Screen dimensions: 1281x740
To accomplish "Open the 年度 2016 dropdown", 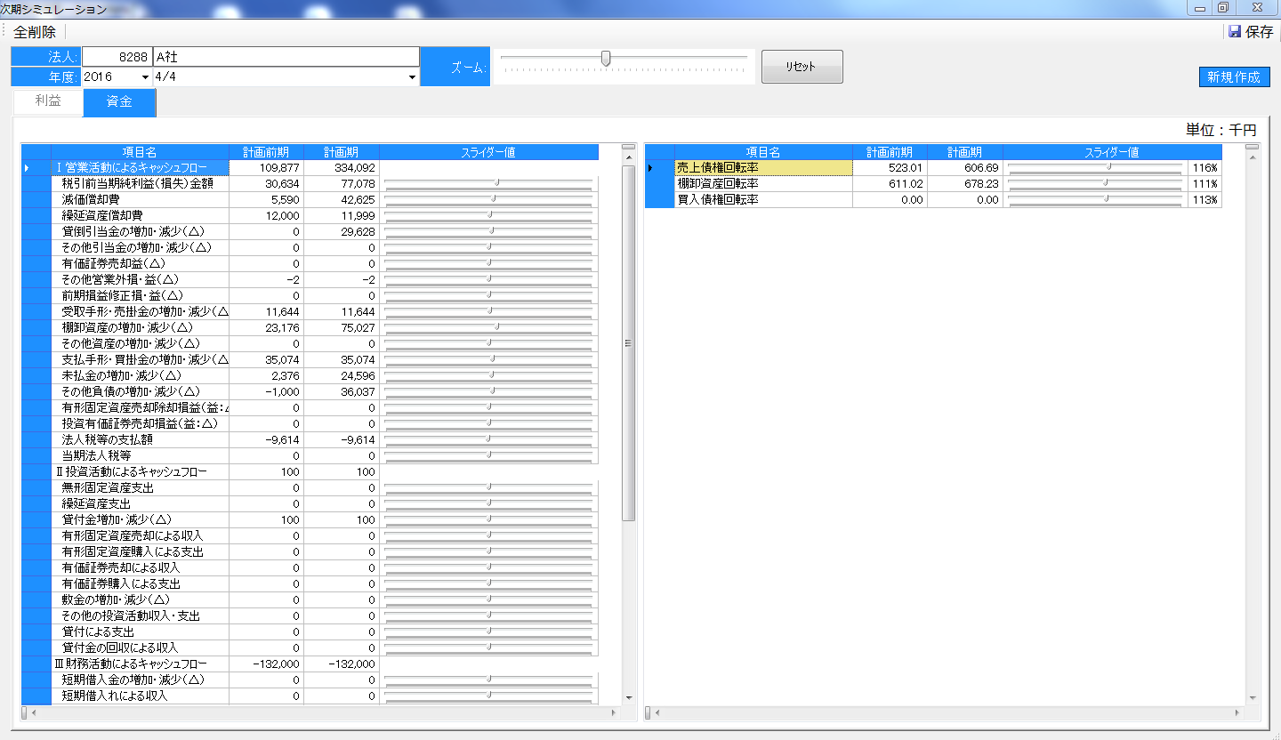I will coord(145,77).
